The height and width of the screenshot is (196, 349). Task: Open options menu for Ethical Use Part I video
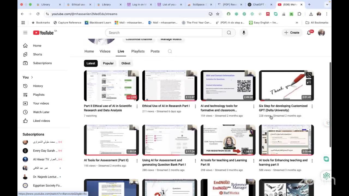tap(195, 106)
